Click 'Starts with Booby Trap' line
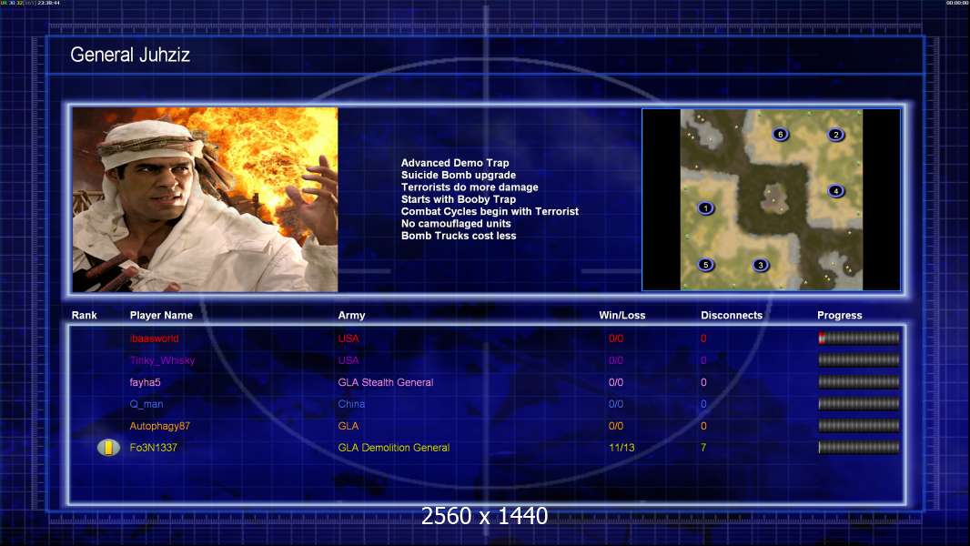Viewport: 970px width, 546px height. pos(459,199)
